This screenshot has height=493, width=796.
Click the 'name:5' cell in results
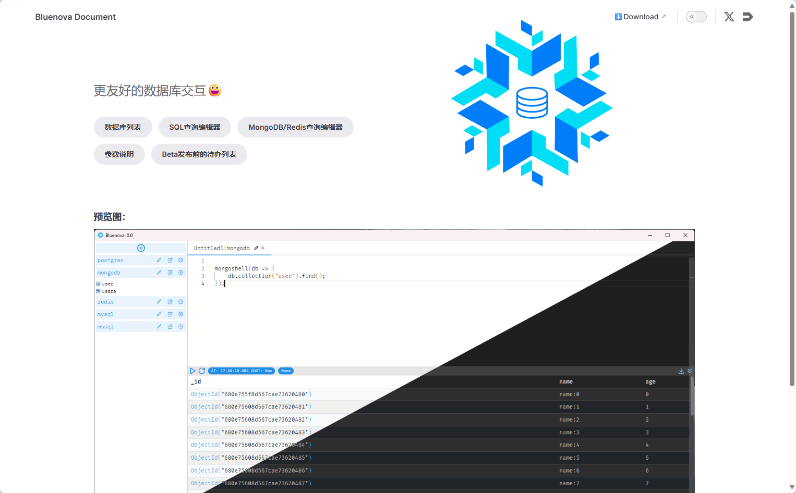click(570, 458)
